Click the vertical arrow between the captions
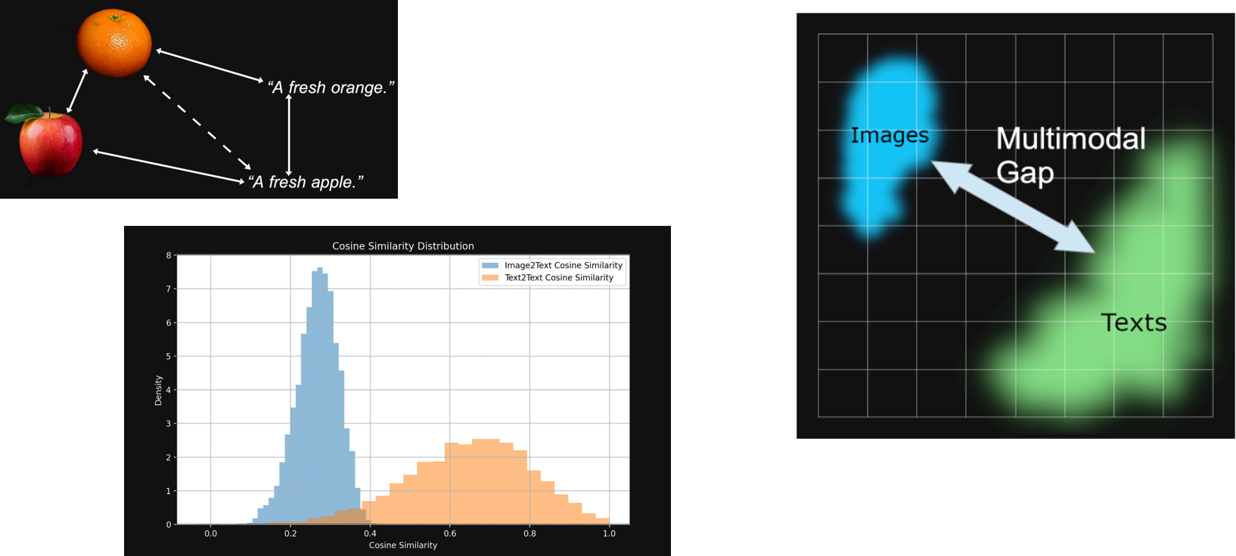 click(288, 135)
